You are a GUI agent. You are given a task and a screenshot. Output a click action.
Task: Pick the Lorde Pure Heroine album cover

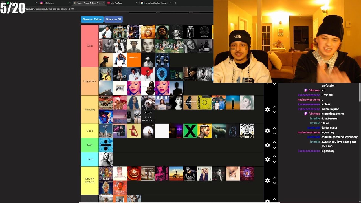148,116
